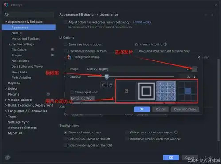Toggle flip image horizontally icon
Viewport: 221px width, 164px height.
pos(104,85)
